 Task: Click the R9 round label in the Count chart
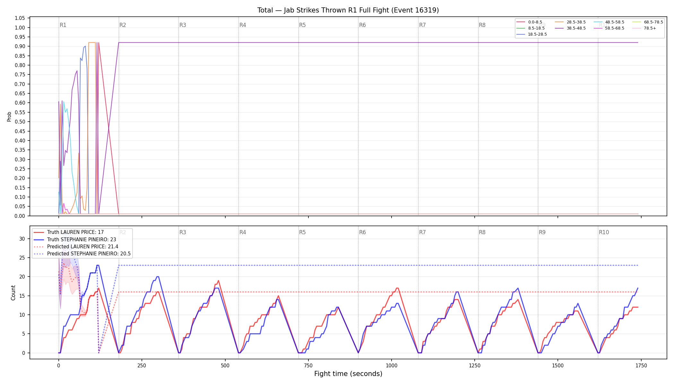(542, 232)
